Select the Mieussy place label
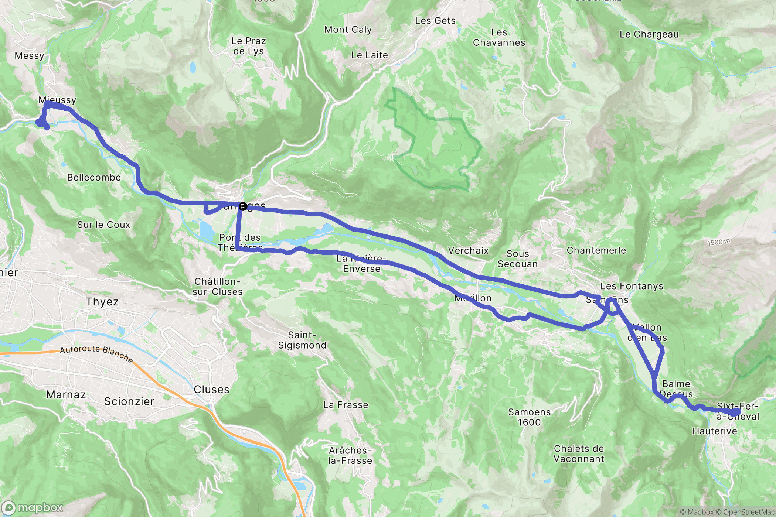Image resolution: width=776 pixels, height=517 pixels. [57, 100]
